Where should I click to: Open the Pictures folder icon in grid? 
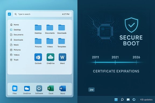(x=38, y=41)
